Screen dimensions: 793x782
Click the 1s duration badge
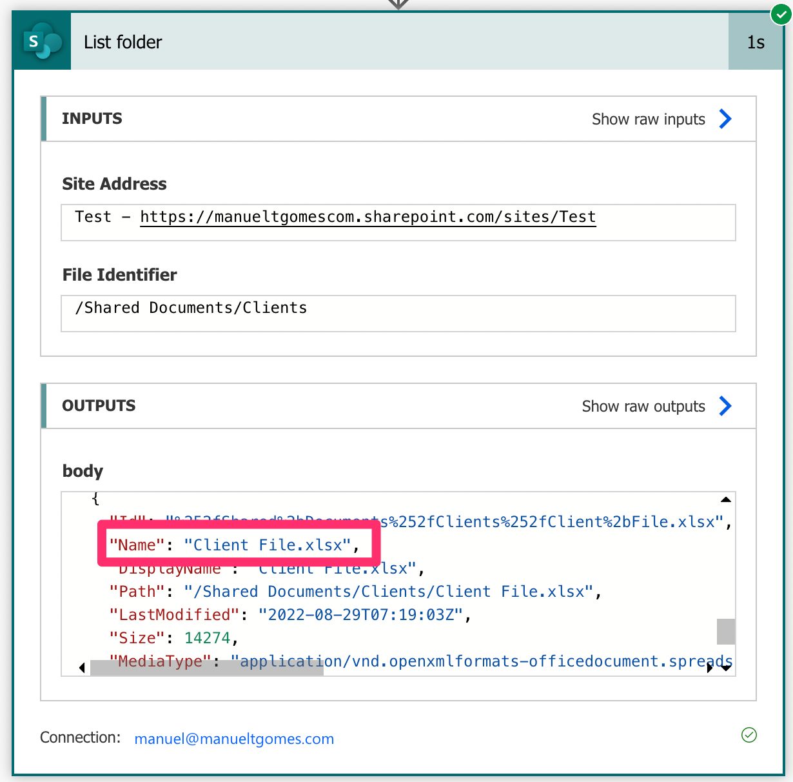[x=756, y=42]
